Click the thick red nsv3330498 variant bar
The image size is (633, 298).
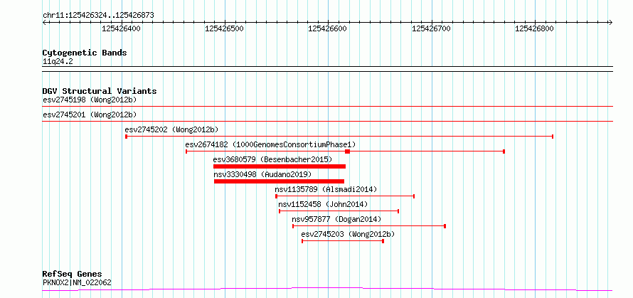279,181
